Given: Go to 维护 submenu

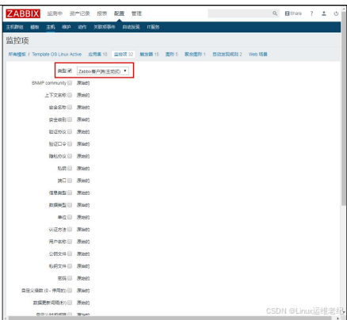Looking at the screenshot, I should (x=67, y=27).
